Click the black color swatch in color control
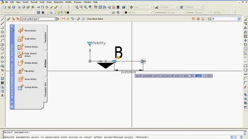The width and height of the screenshot is (248, 139). coord(126,12)
